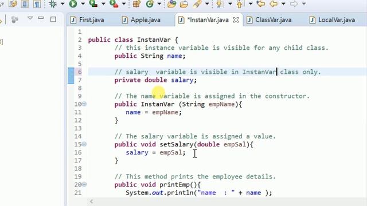Click the comment 'The salary variable is assigned a value'
The height and width of the screenshot is (206, 367).
point(195,136)
